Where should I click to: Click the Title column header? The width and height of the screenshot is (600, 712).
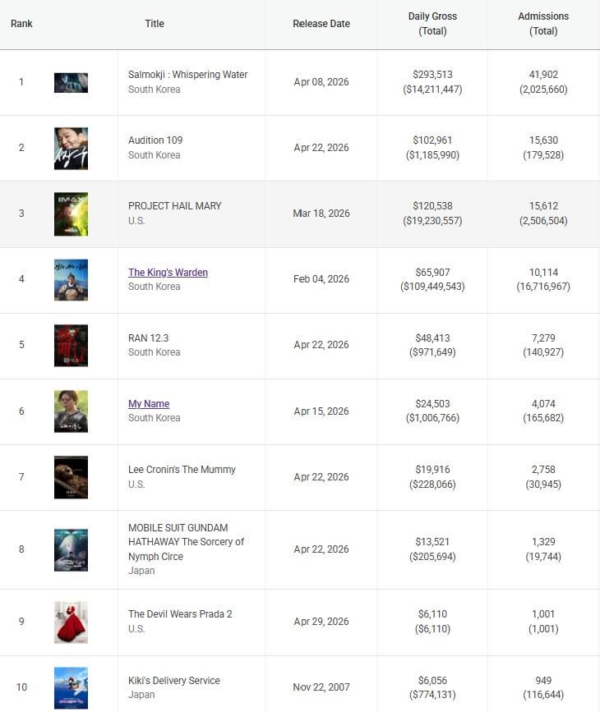click(x=155, y=24)
